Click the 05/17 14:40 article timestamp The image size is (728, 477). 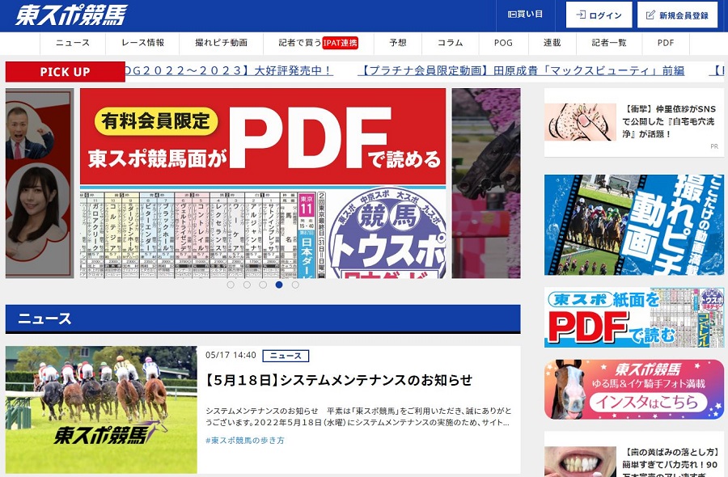click(231, 356)
